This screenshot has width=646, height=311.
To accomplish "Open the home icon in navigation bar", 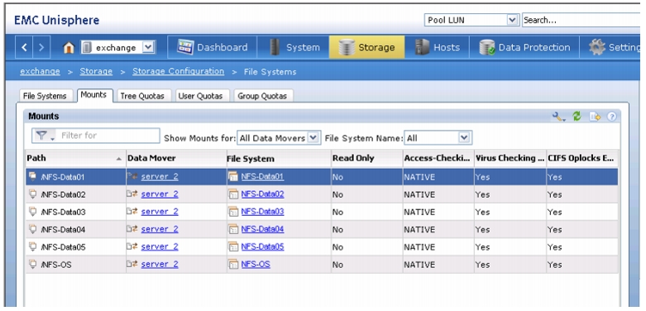I will (x=69, y=48).
